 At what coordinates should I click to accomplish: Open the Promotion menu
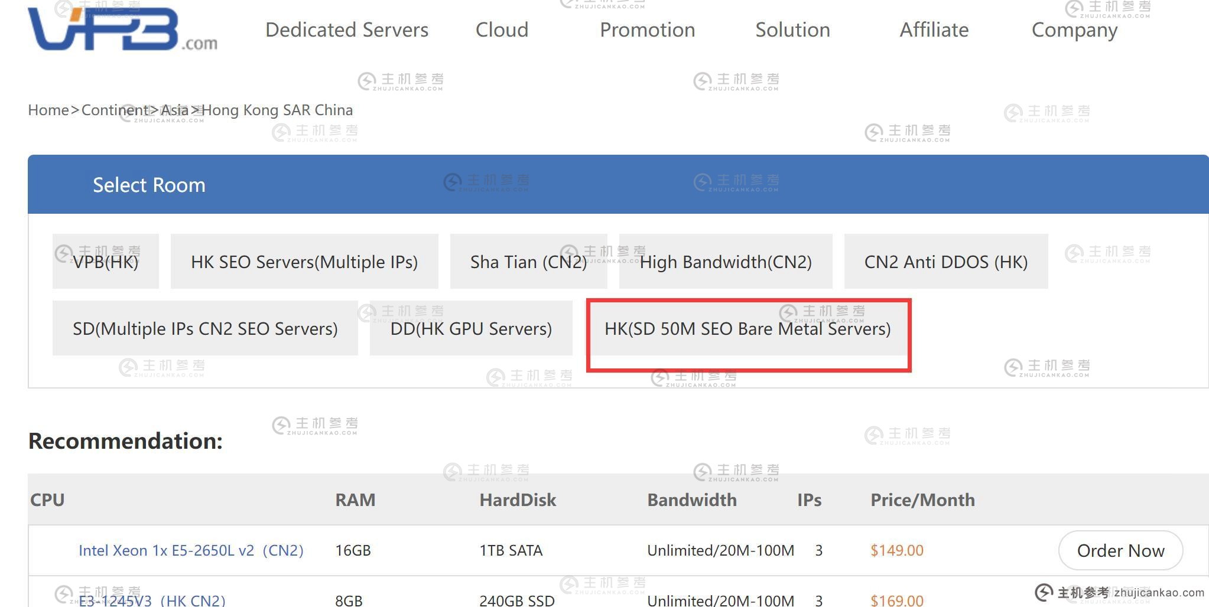coord(648,30)
